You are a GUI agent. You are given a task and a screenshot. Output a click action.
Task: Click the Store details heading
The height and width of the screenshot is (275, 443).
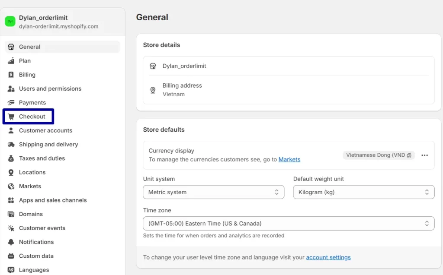(161, 45)
